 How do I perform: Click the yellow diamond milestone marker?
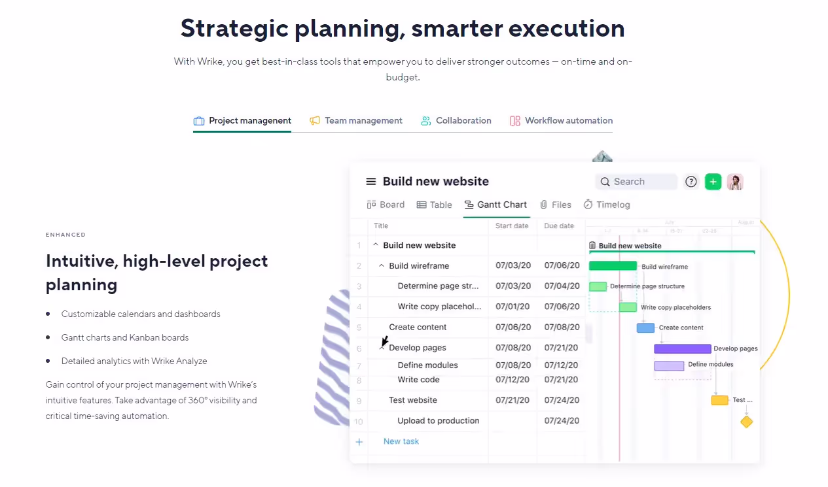747,422
